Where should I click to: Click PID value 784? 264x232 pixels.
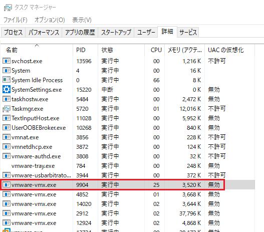click(x=81, y=166)
